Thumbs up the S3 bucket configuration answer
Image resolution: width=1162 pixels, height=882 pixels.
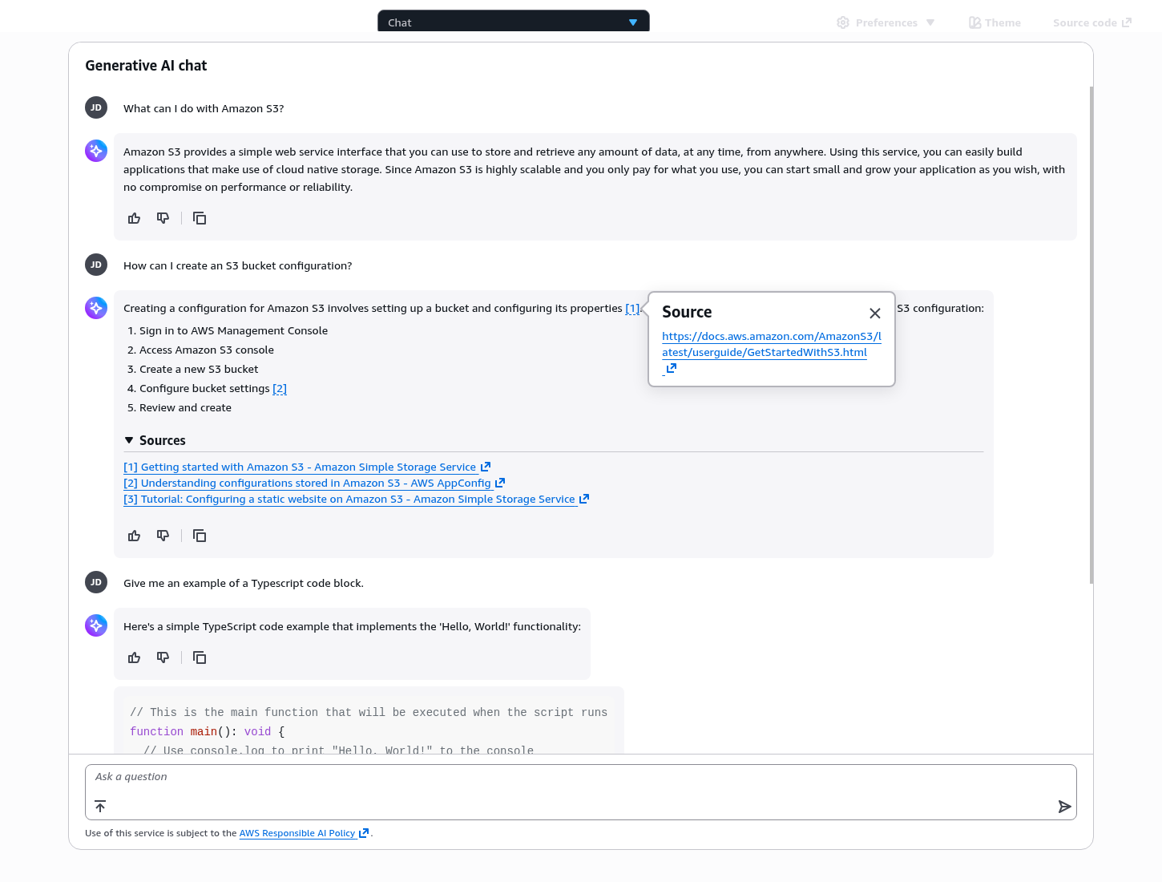[x=135, y=536]
